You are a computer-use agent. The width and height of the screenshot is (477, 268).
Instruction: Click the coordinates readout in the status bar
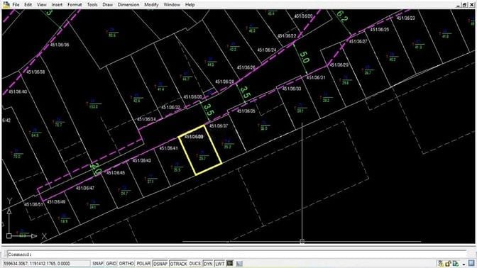click(46, 264)
